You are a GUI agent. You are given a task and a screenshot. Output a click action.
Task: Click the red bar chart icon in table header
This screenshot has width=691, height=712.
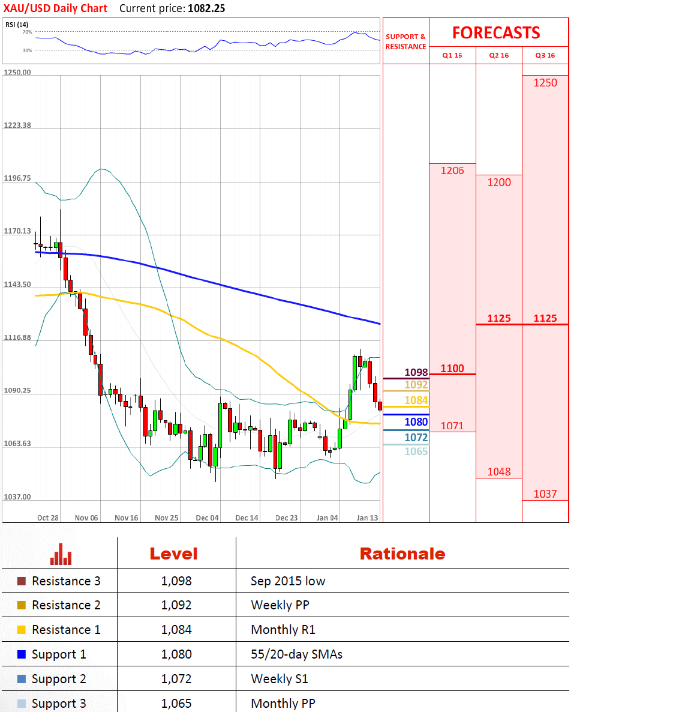pyautogui.click(x=61, y=554)
